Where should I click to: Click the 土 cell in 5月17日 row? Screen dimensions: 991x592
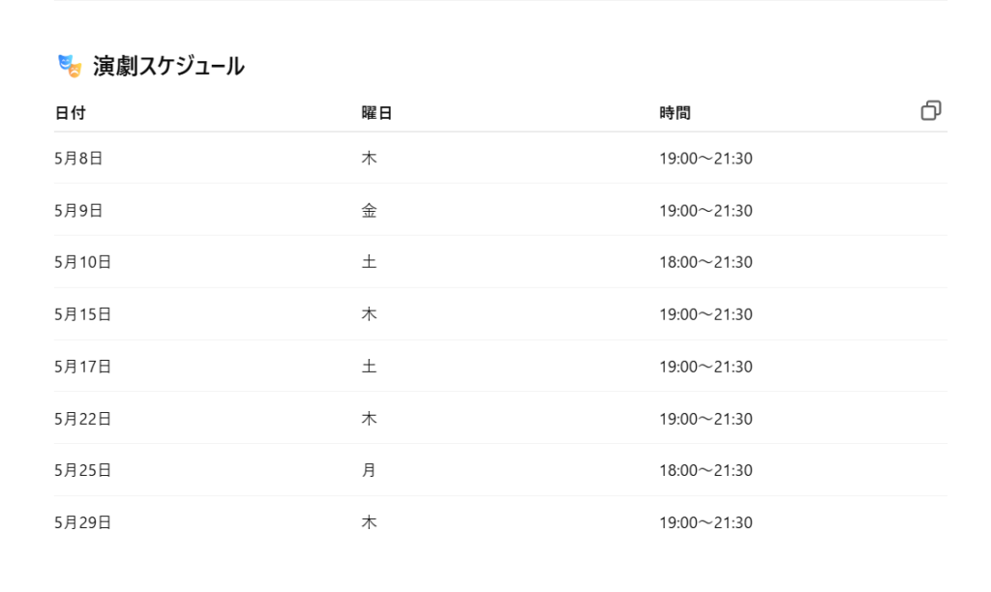click(369, 367)
